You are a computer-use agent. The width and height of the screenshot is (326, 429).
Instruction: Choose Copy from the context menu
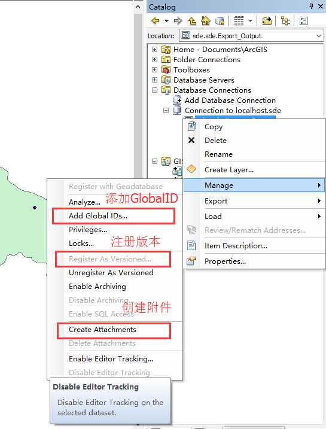click(254, 127)
